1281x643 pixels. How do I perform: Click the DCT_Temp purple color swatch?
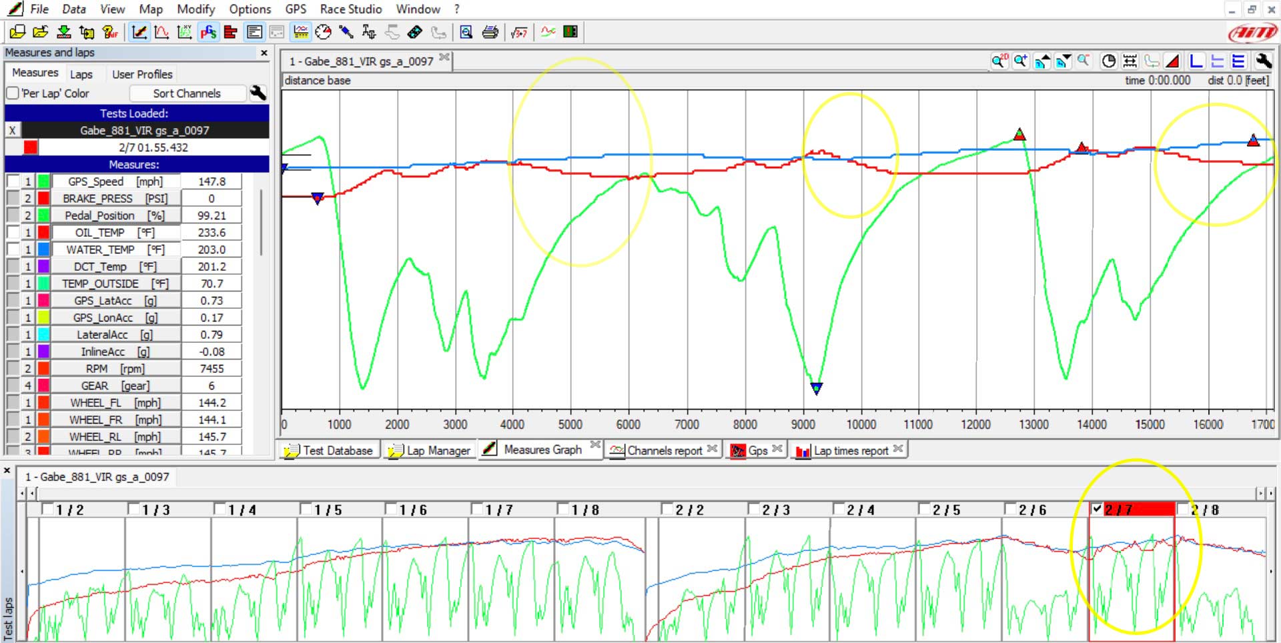pyautogui.click(x=43, y=266)
